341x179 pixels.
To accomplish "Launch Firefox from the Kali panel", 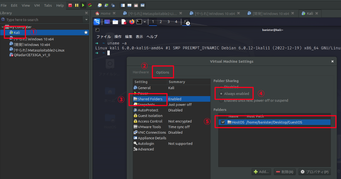I will tap(132, 22).
